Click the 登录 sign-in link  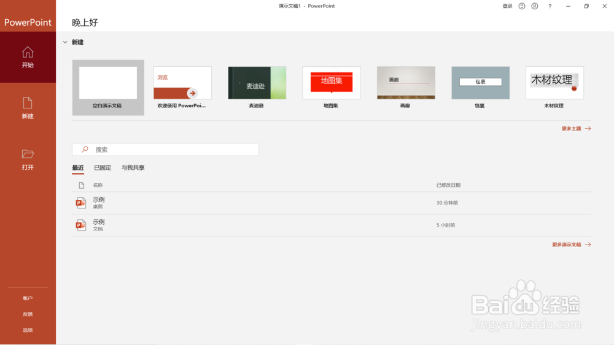[507, 6]
